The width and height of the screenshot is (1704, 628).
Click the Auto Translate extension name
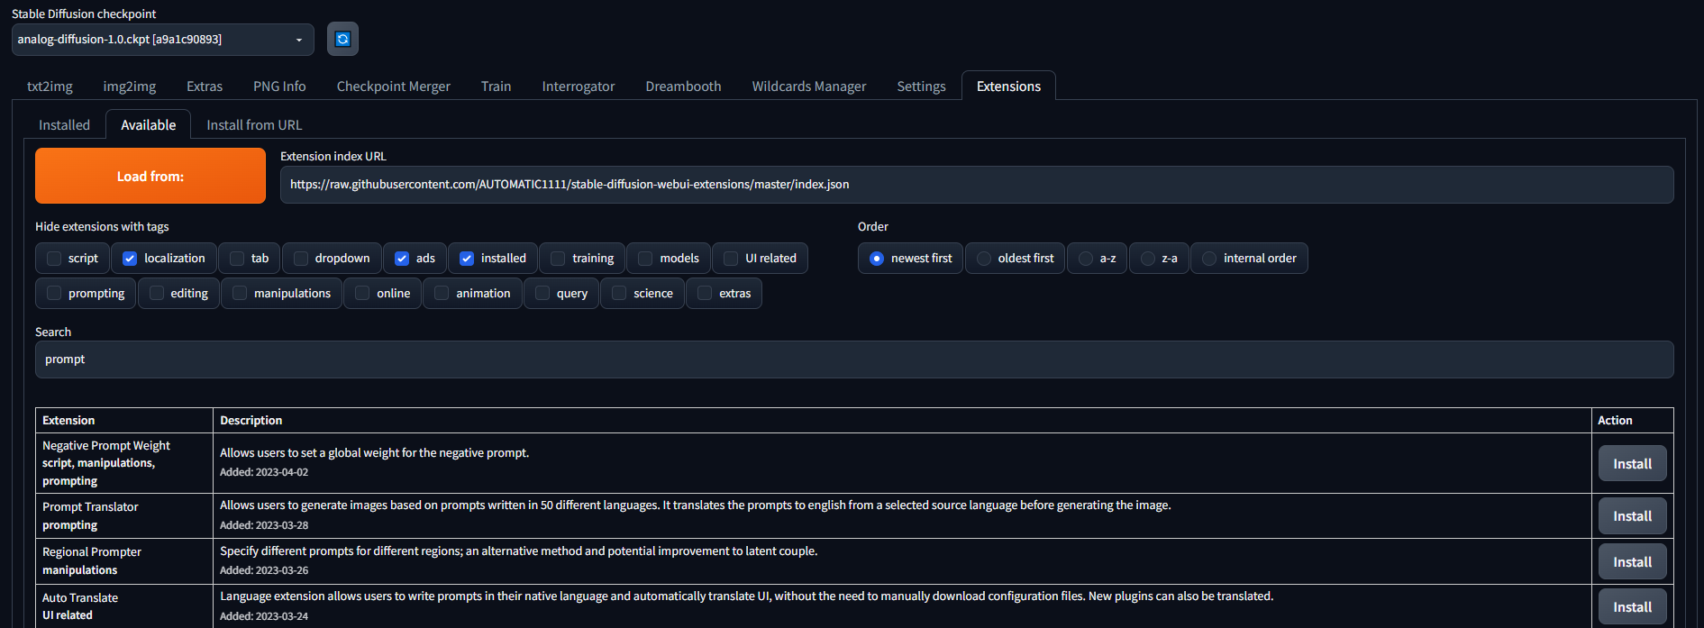point(80,598)
